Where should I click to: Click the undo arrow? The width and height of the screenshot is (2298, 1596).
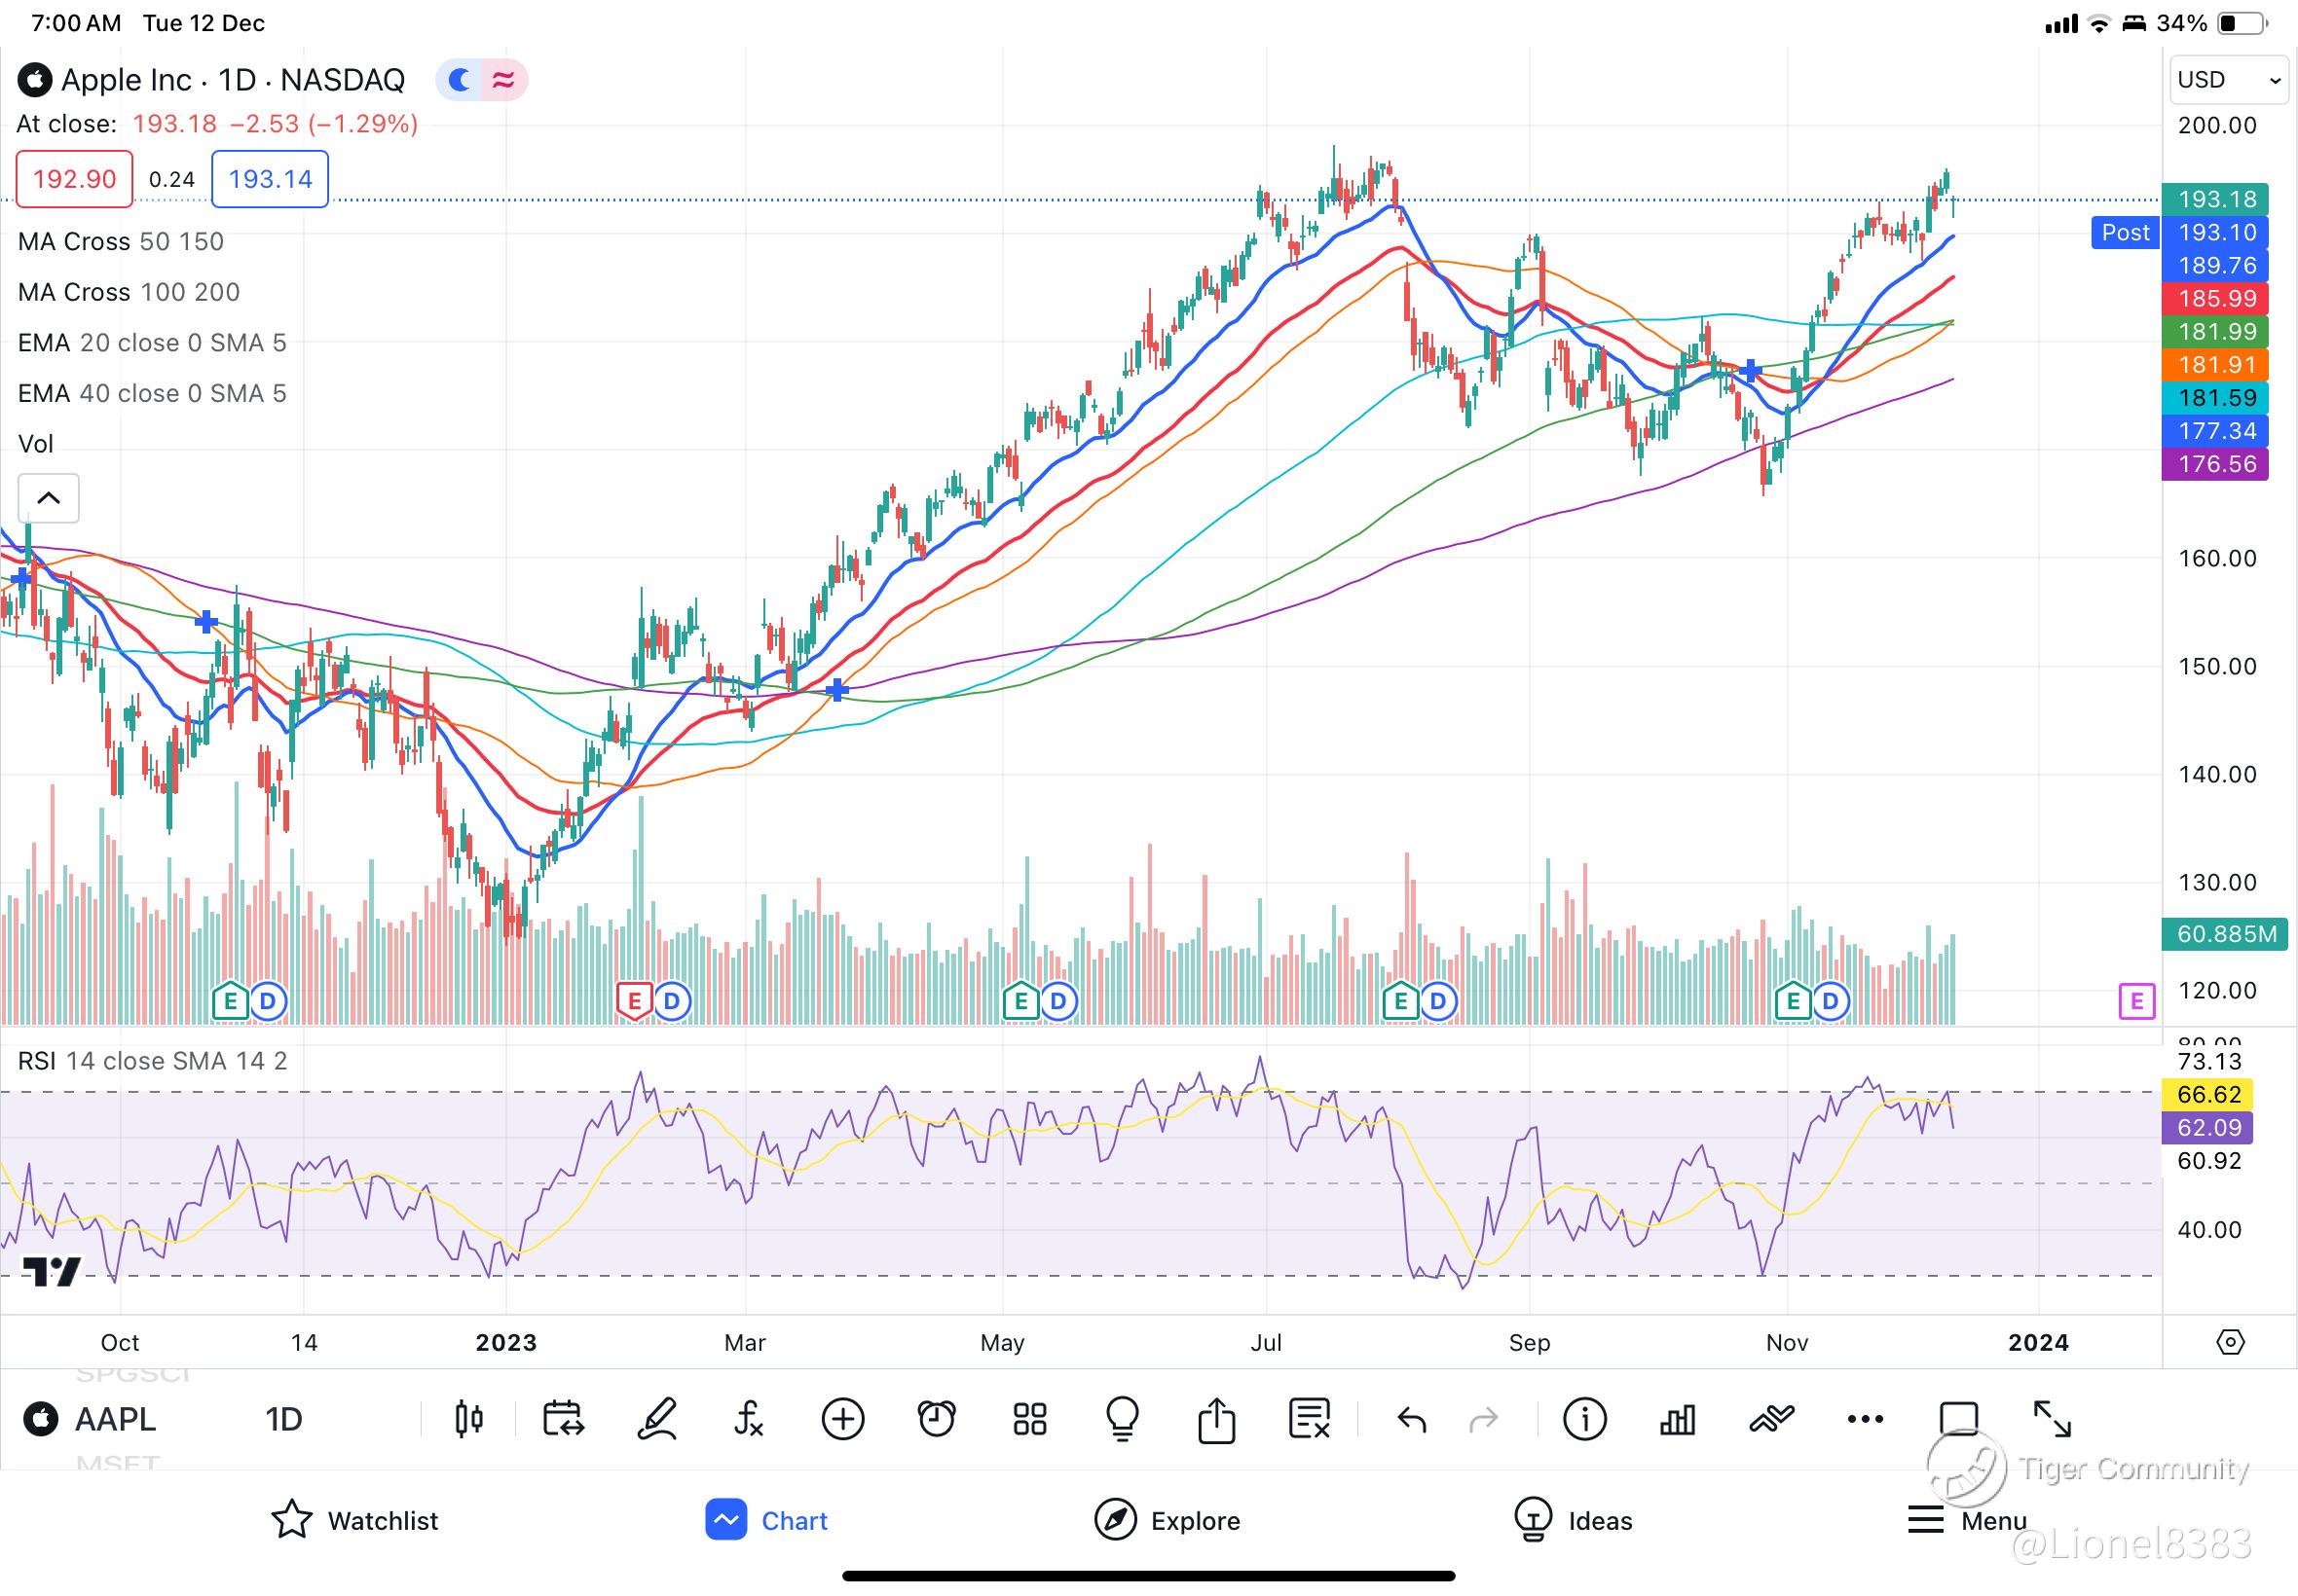(1412, 1419)
